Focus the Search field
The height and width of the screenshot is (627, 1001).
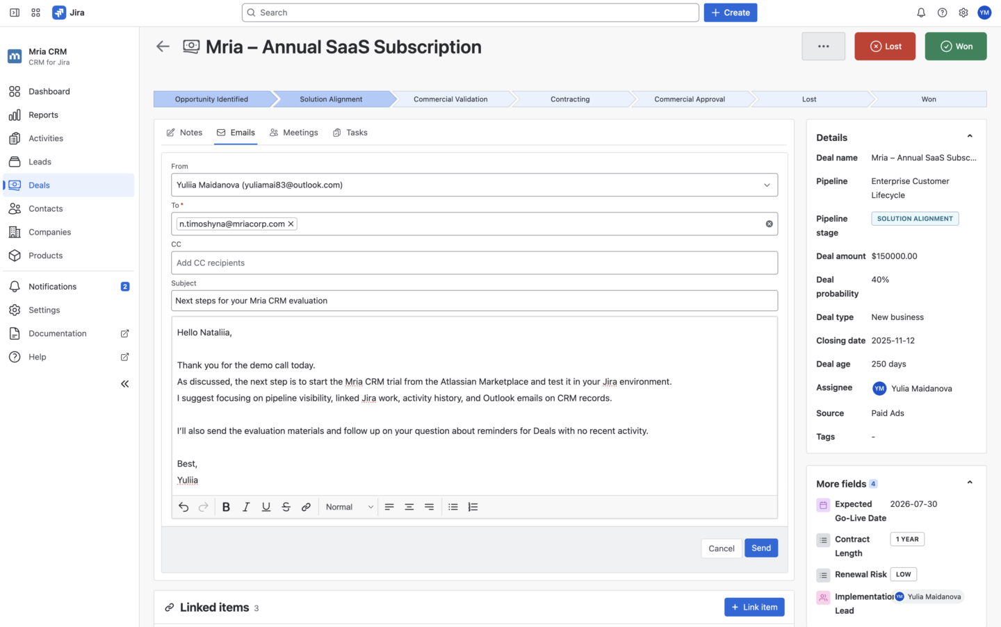tap(471, 12)
